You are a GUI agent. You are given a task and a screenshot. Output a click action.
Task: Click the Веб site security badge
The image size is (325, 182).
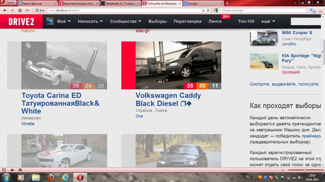pyautogui.click(x=40, y=10)
